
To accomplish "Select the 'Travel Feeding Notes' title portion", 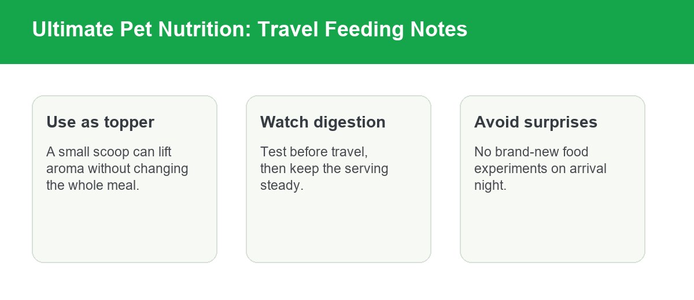I will [363, 29].
